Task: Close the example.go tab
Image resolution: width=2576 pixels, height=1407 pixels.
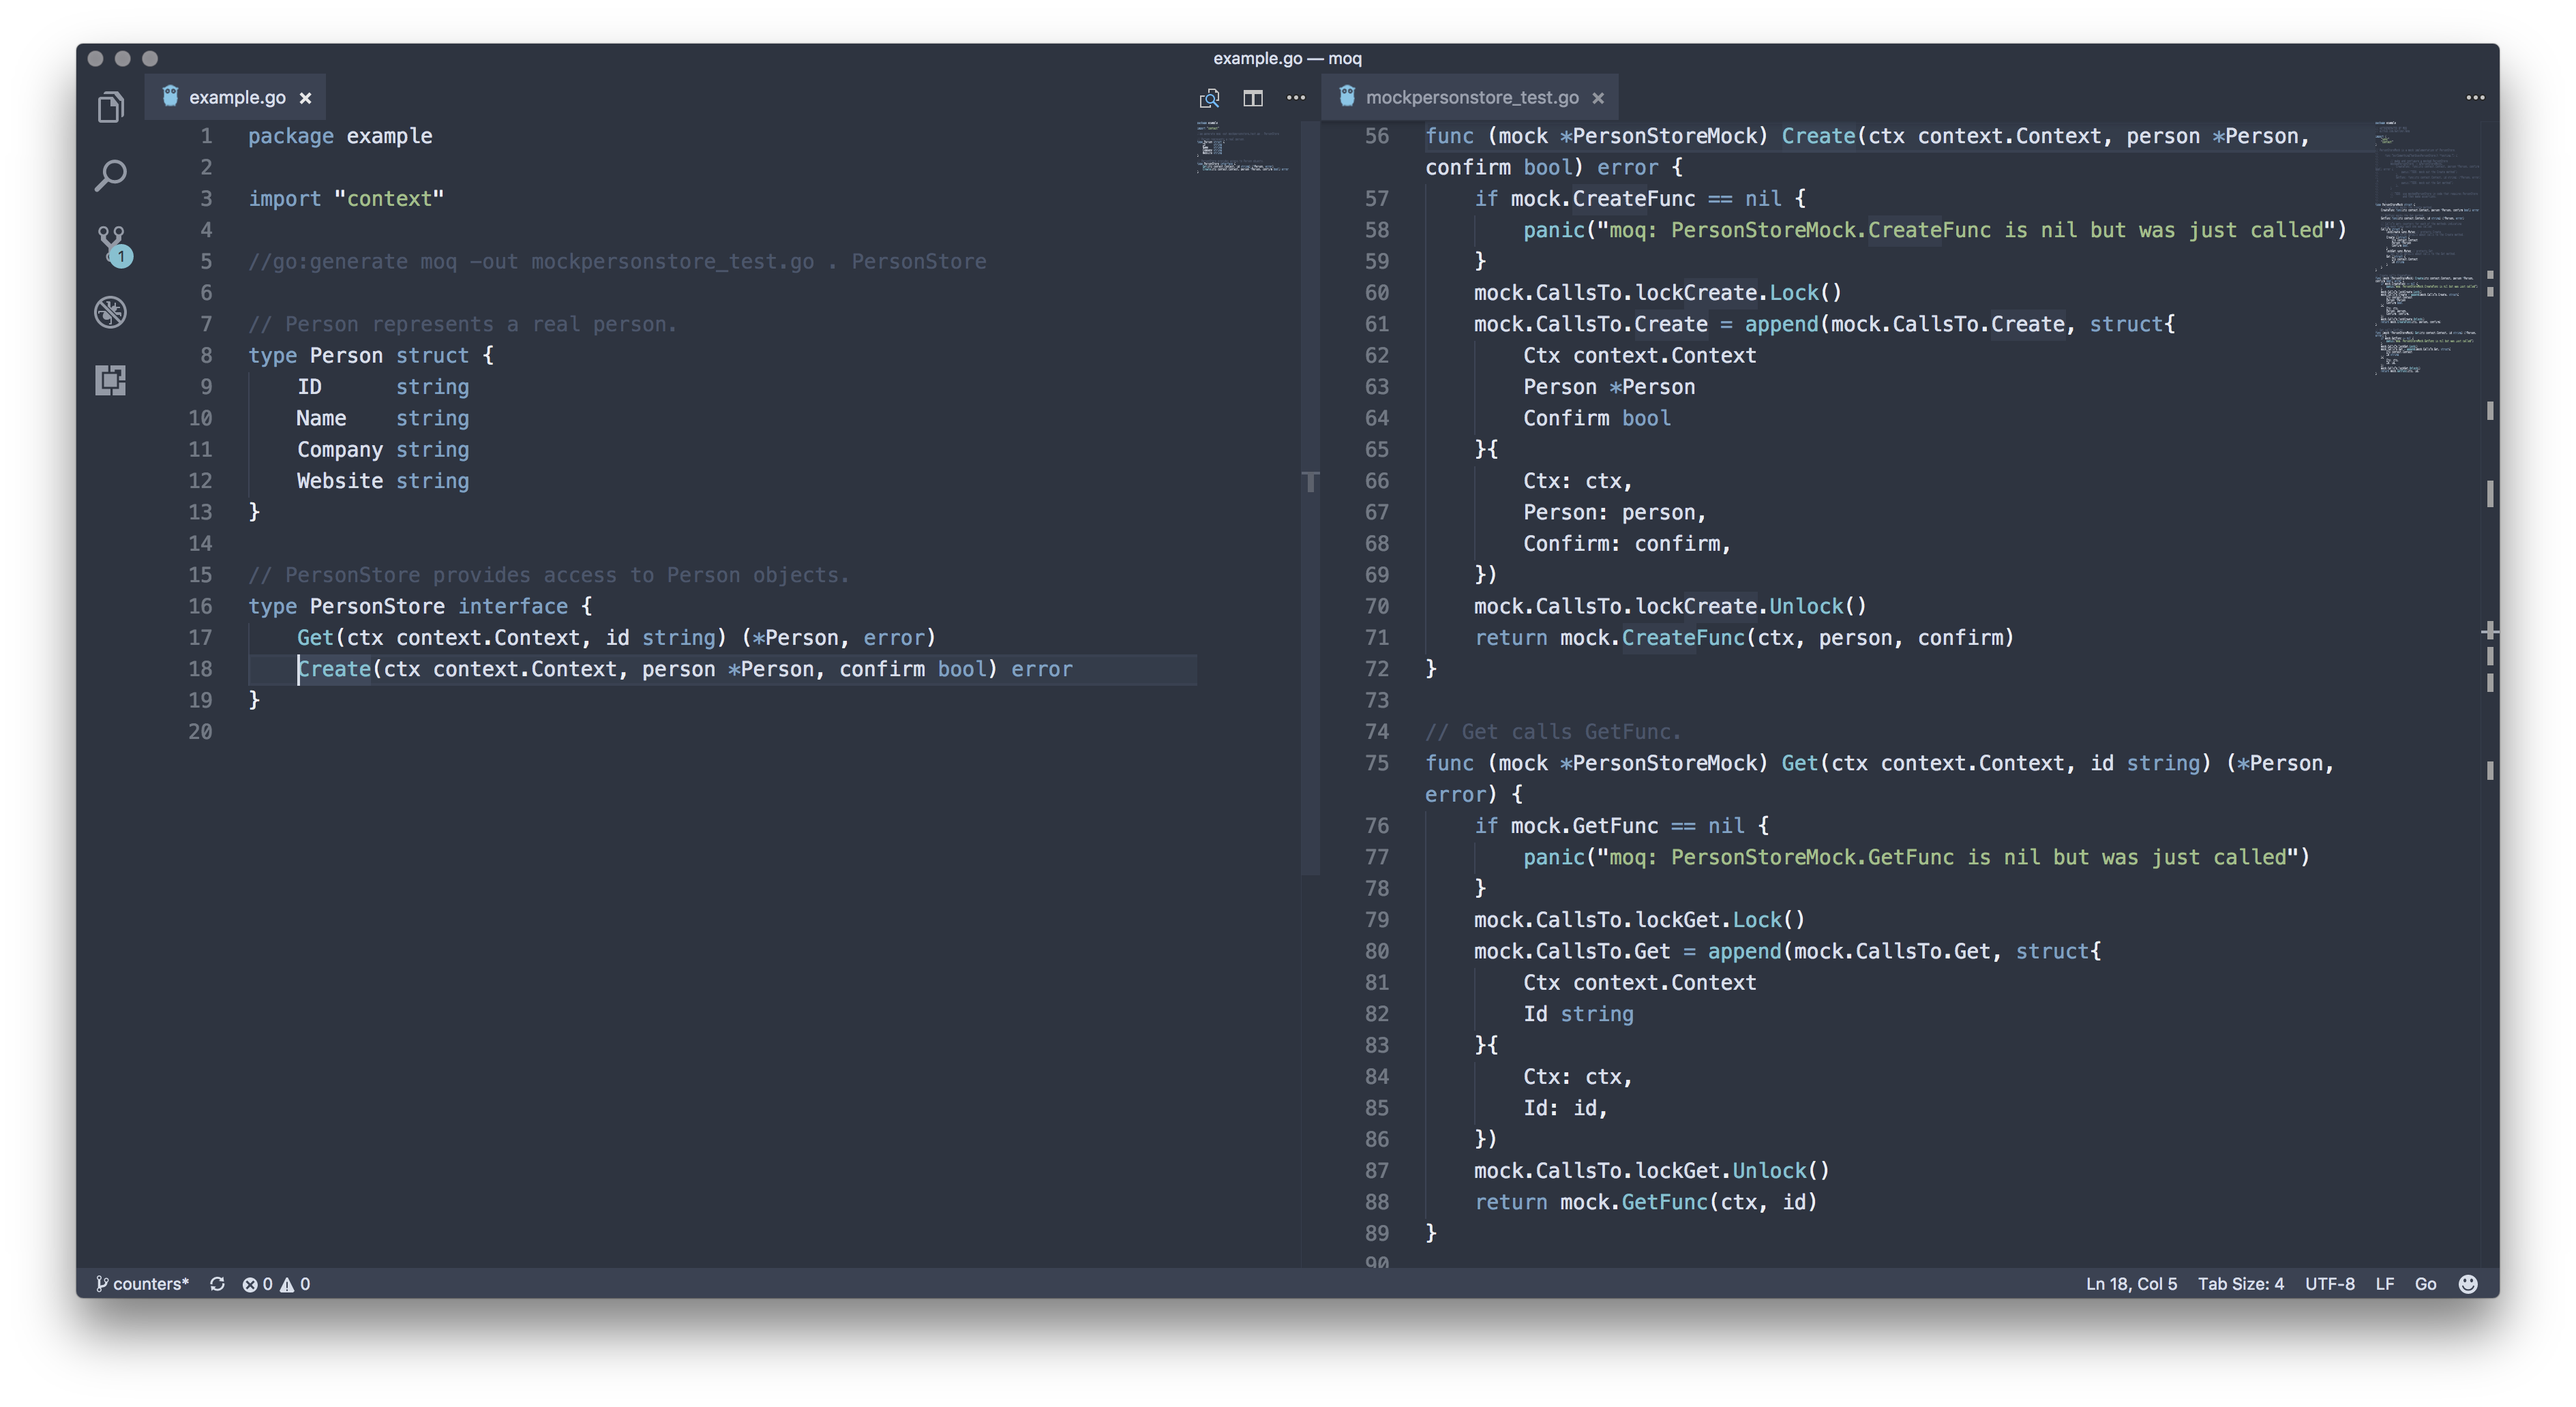Action: (306, 98)
